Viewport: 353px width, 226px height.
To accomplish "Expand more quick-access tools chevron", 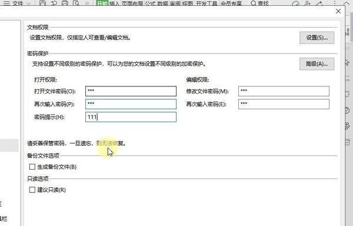I will (87, 3).
